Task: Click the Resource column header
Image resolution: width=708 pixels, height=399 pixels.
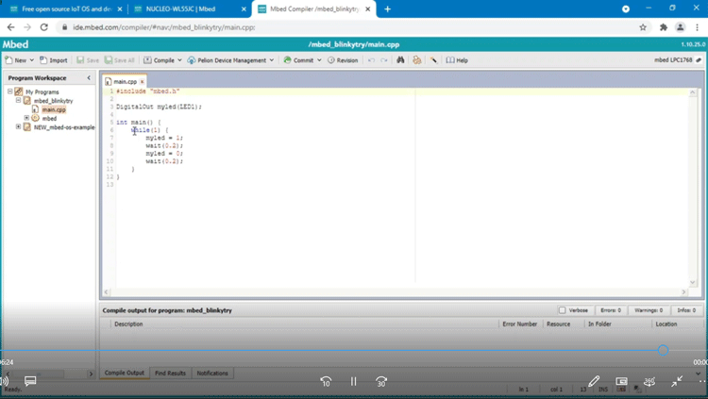Action: click(x=558, y=324)
